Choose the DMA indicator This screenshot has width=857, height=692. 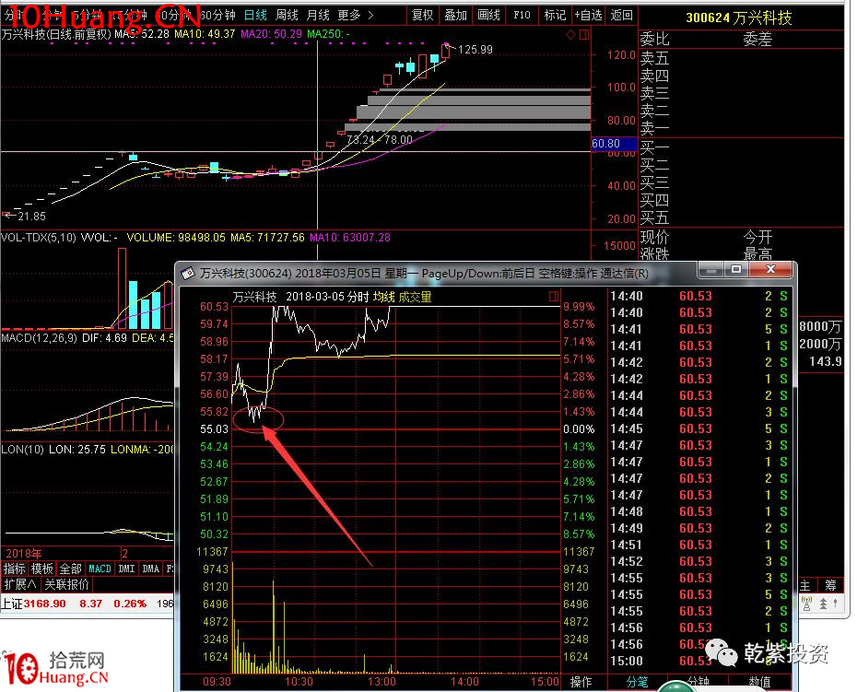pos(151,569)
